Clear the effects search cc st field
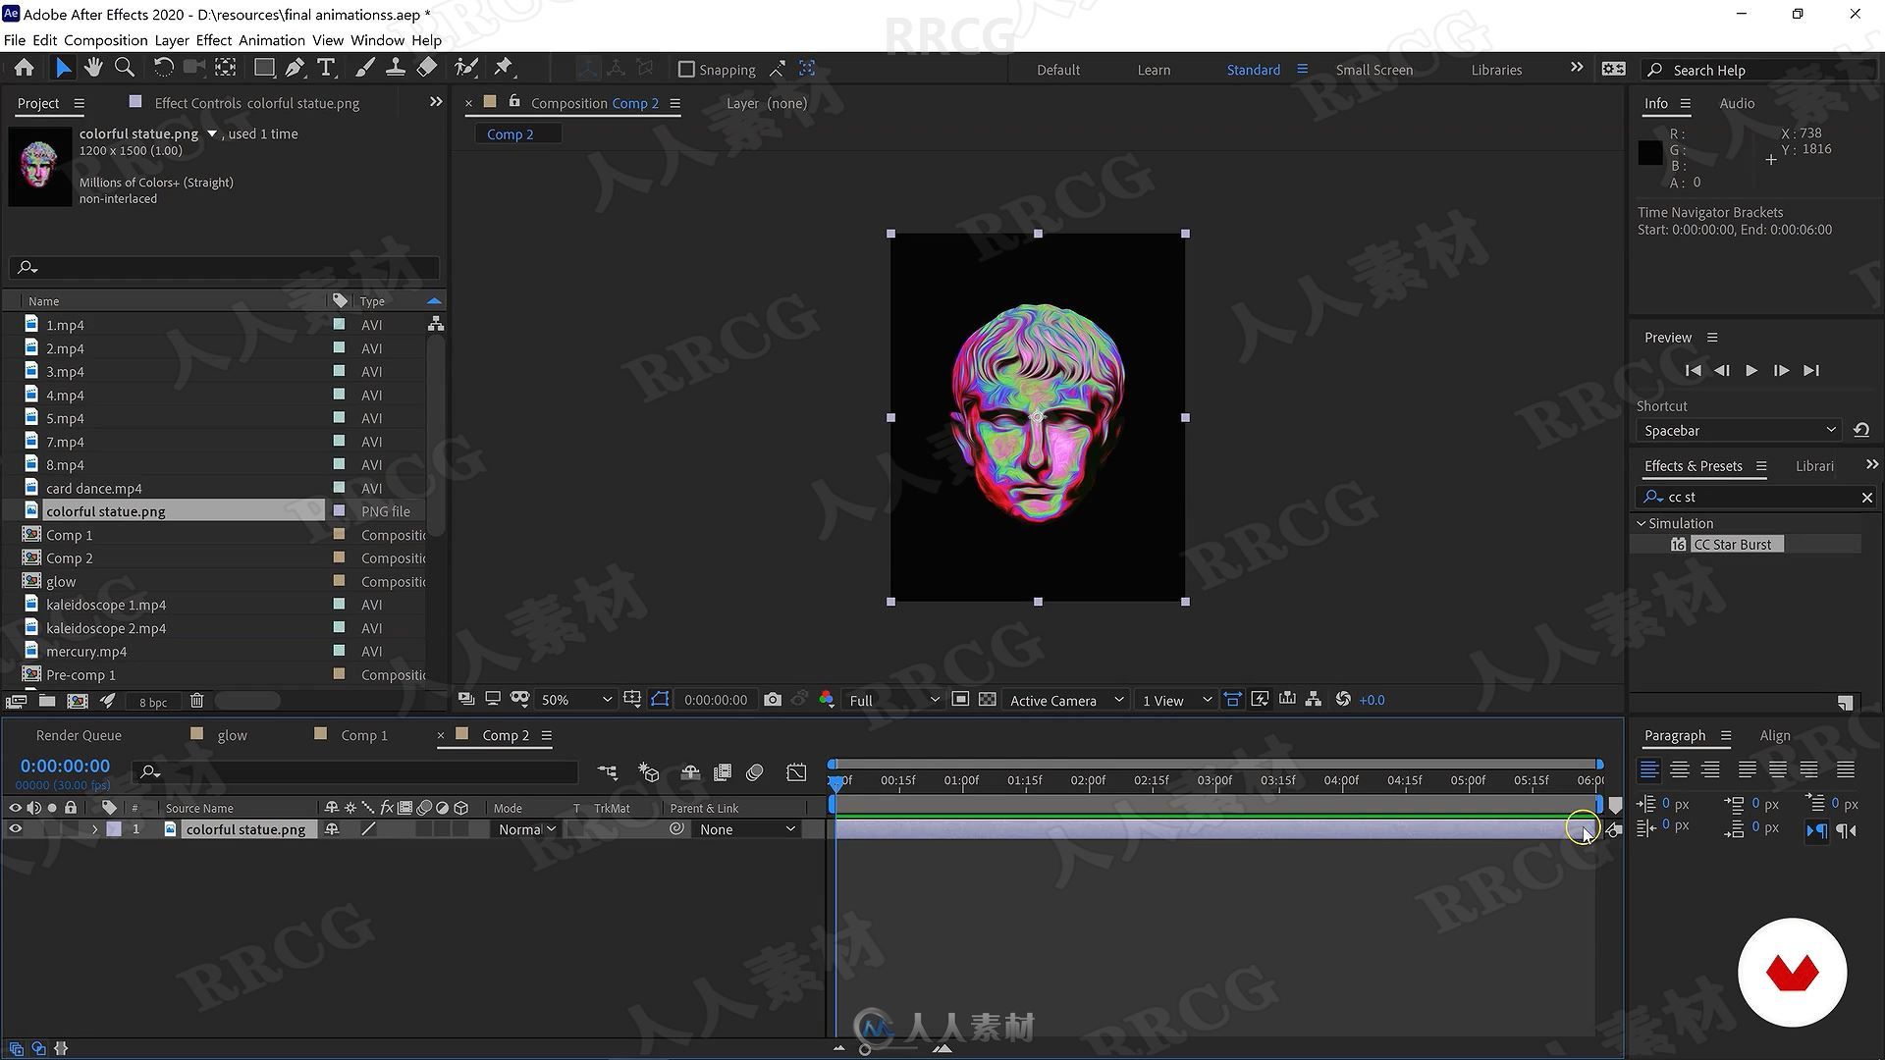 [x=1866, y=498]
